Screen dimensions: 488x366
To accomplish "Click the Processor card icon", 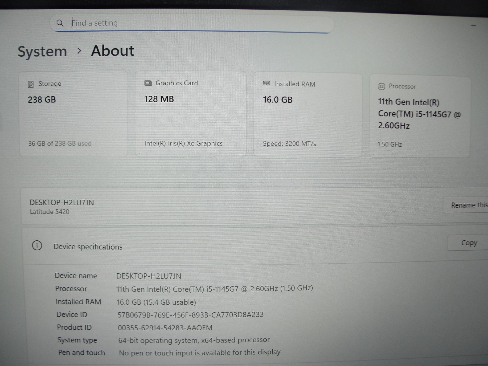I will [382, 87].
